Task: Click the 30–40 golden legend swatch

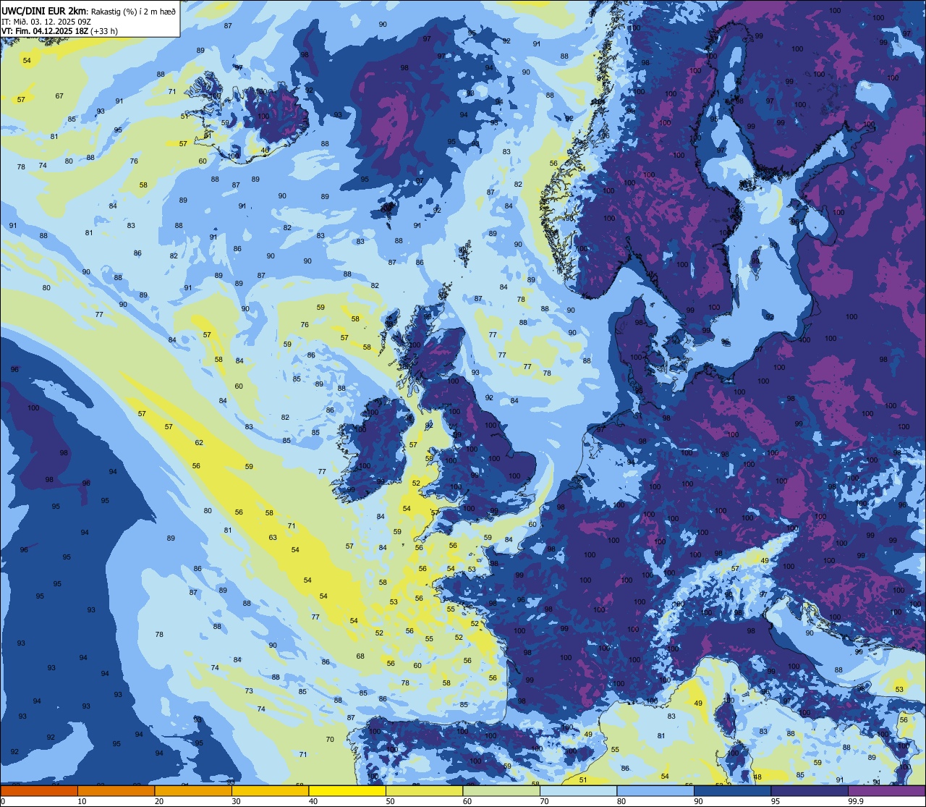Action: pyautogui.click(x=270, y=790)
